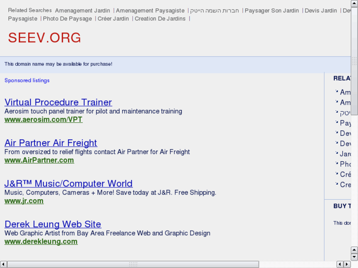Click the arrow bullet beside sidebar Pho item
Screen dimensions: 358x268
pyautogui.click(x=336, y=163)
